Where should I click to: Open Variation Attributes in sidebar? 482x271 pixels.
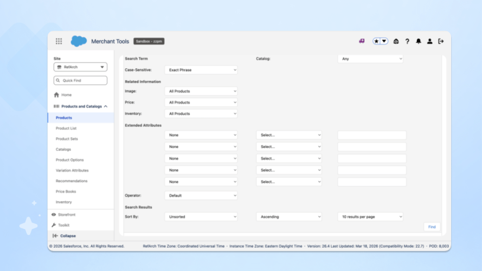72,171
